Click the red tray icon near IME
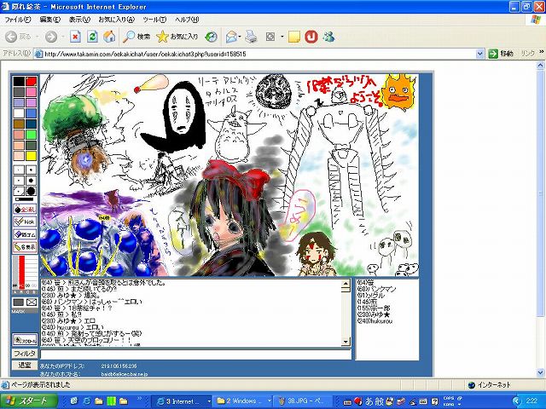This screenshot has width=546, height=409. pyautogui.click(x=358, y=400)
